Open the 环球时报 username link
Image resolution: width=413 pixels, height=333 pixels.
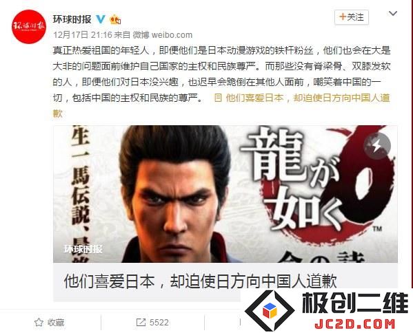[72, 19]
